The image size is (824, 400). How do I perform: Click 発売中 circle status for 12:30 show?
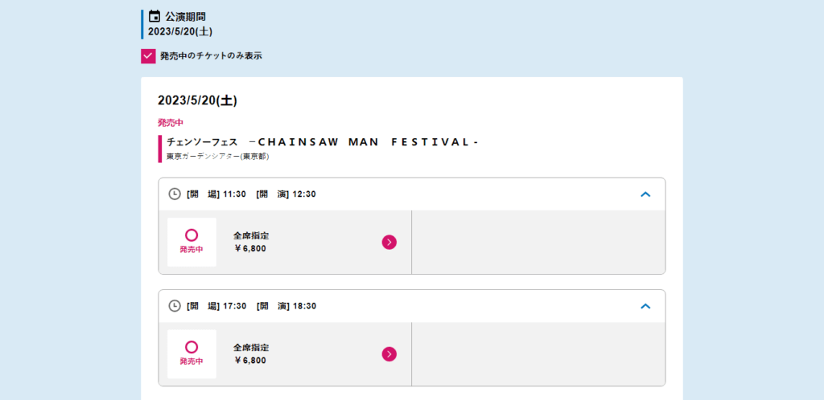[192, 243]
